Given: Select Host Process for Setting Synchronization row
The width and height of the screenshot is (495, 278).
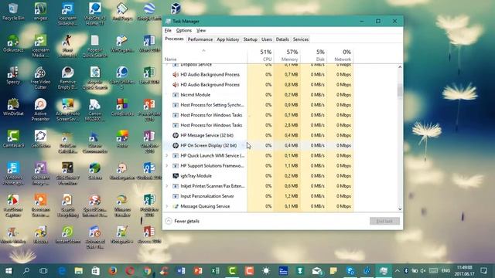Looking at the screenshot, I should [258, 105].
